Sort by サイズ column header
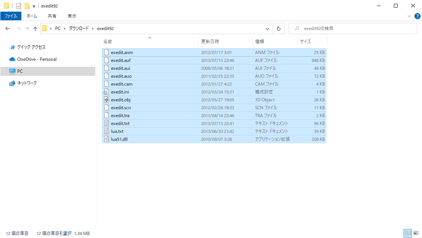This screenshot has height=238, width=422. point(312,41)
